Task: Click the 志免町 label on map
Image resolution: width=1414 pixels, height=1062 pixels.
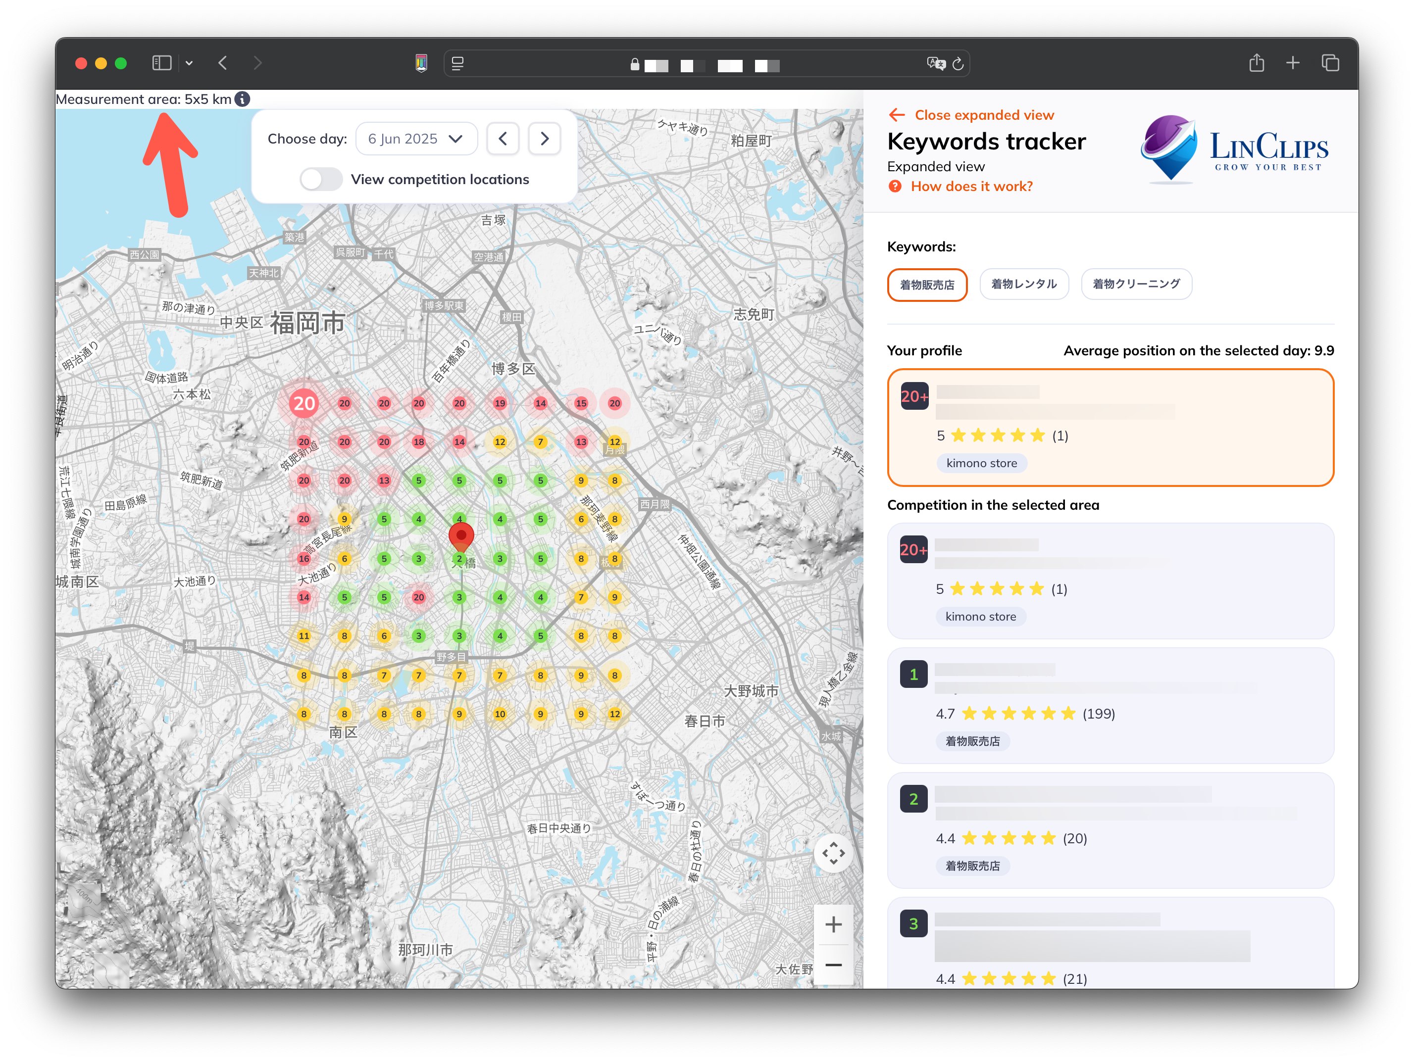Action: pyautogui.click(x=754, y=314)
